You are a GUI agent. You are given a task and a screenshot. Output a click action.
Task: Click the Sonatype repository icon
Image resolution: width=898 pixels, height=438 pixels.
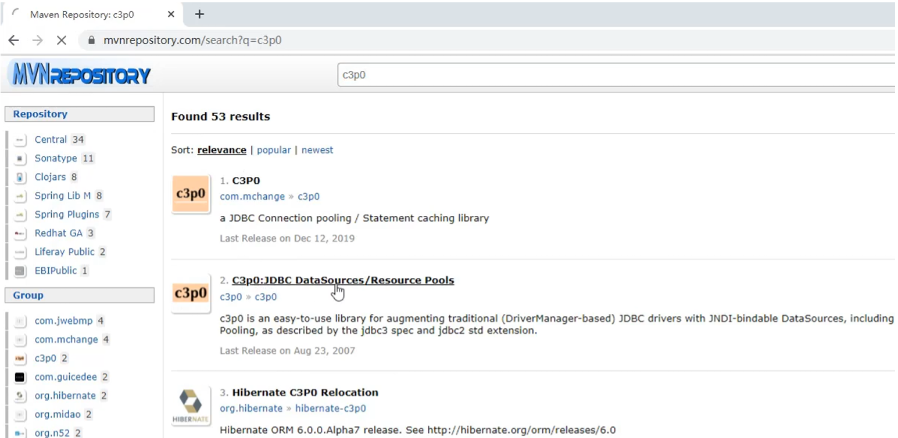(x=21, y=158)
